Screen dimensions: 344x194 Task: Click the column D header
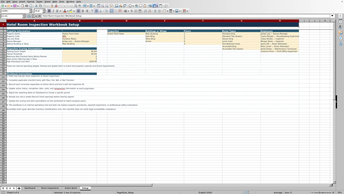coord(126,21)
